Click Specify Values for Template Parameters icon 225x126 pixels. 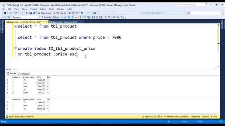pyautogui.click(x=122, y=17)
